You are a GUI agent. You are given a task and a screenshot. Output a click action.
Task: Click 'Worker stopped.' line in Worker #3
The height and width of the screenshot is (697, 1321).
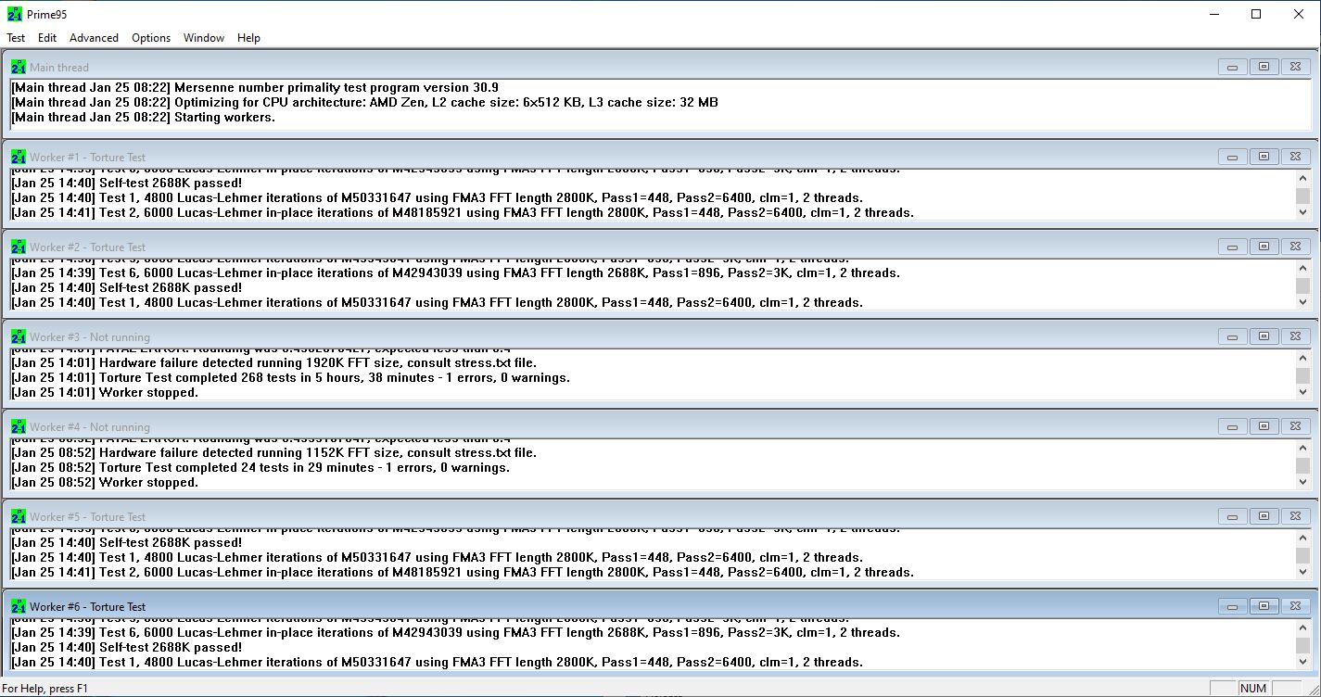pos(105,392)
